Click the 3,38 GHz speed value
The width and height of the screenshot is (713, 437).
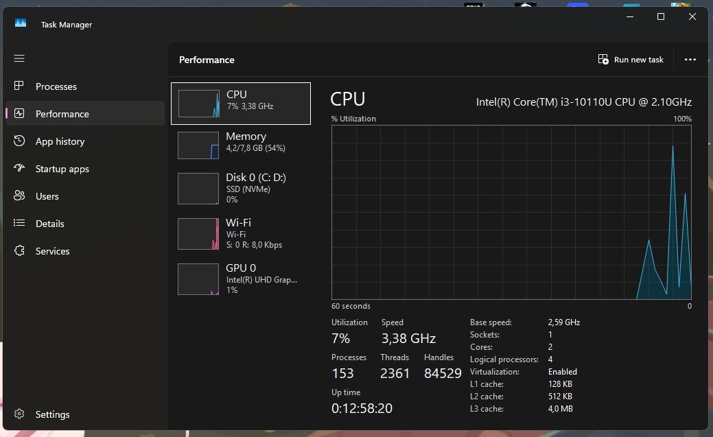pos(408,338)
